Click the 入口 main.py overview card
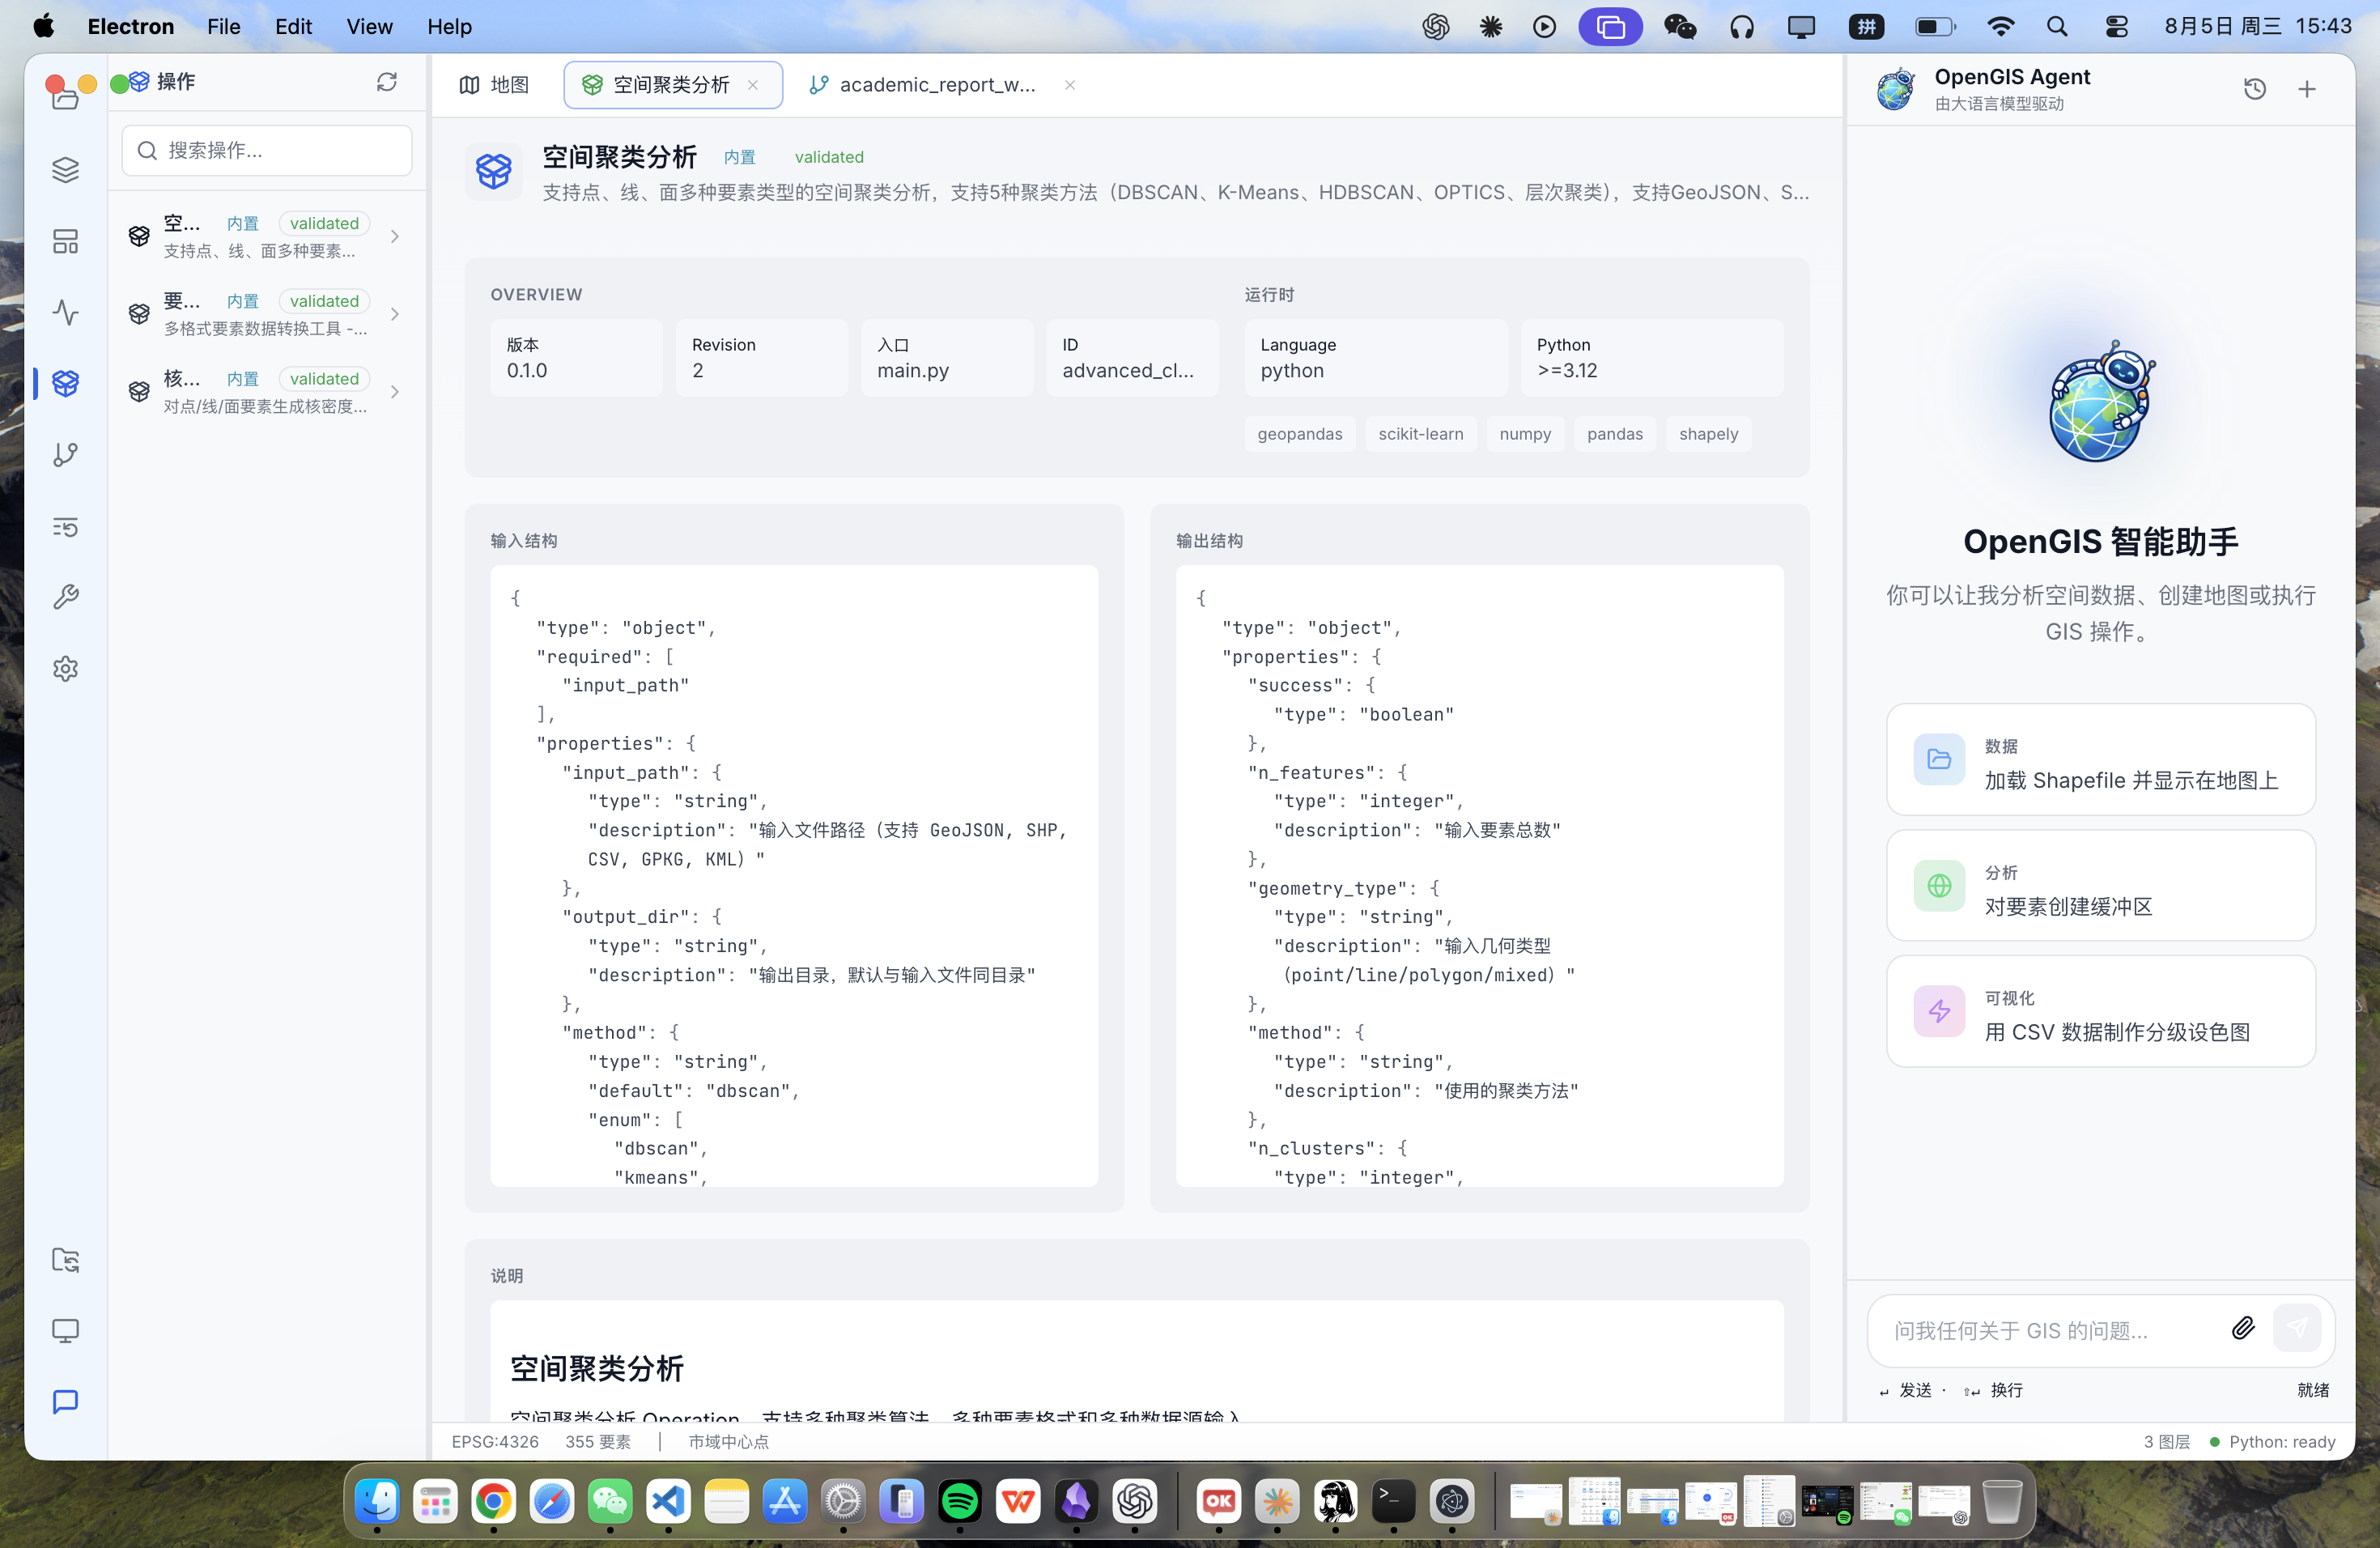This screenshot has width=2380, height=1548. point(947,358)
